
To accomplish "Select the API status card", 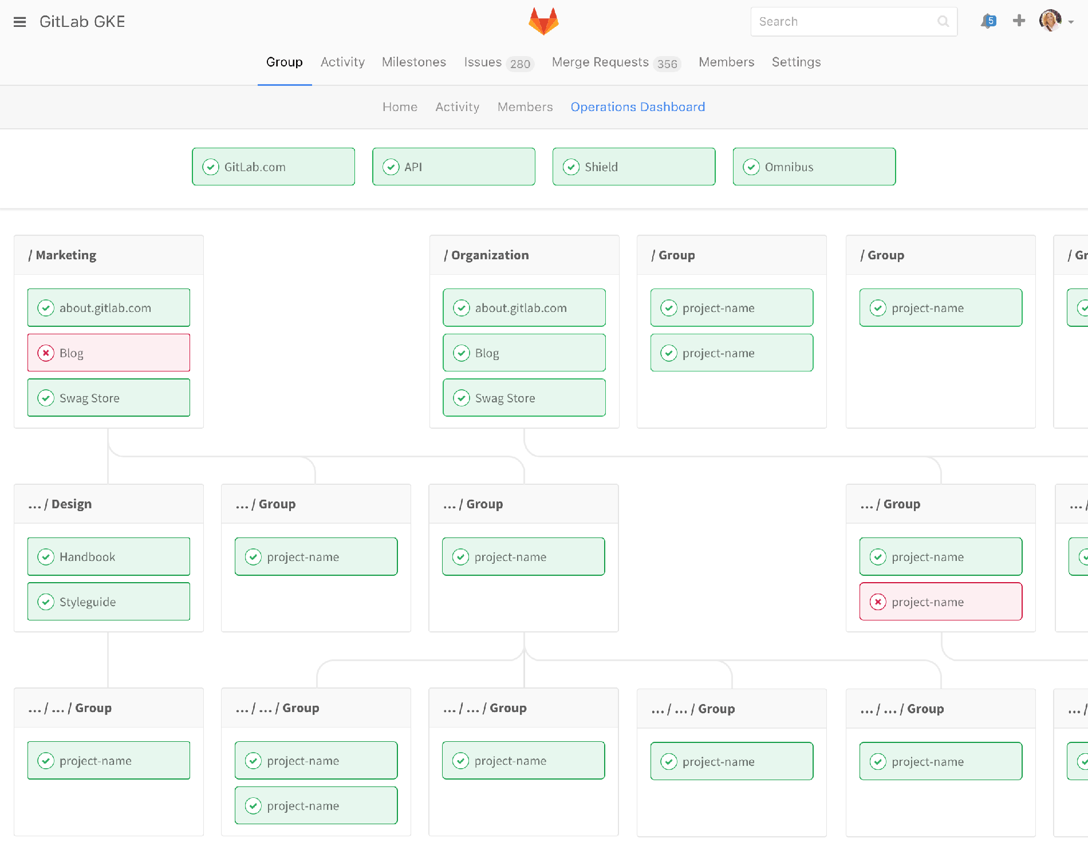I will pyautogui.click(x=454, y=167).
